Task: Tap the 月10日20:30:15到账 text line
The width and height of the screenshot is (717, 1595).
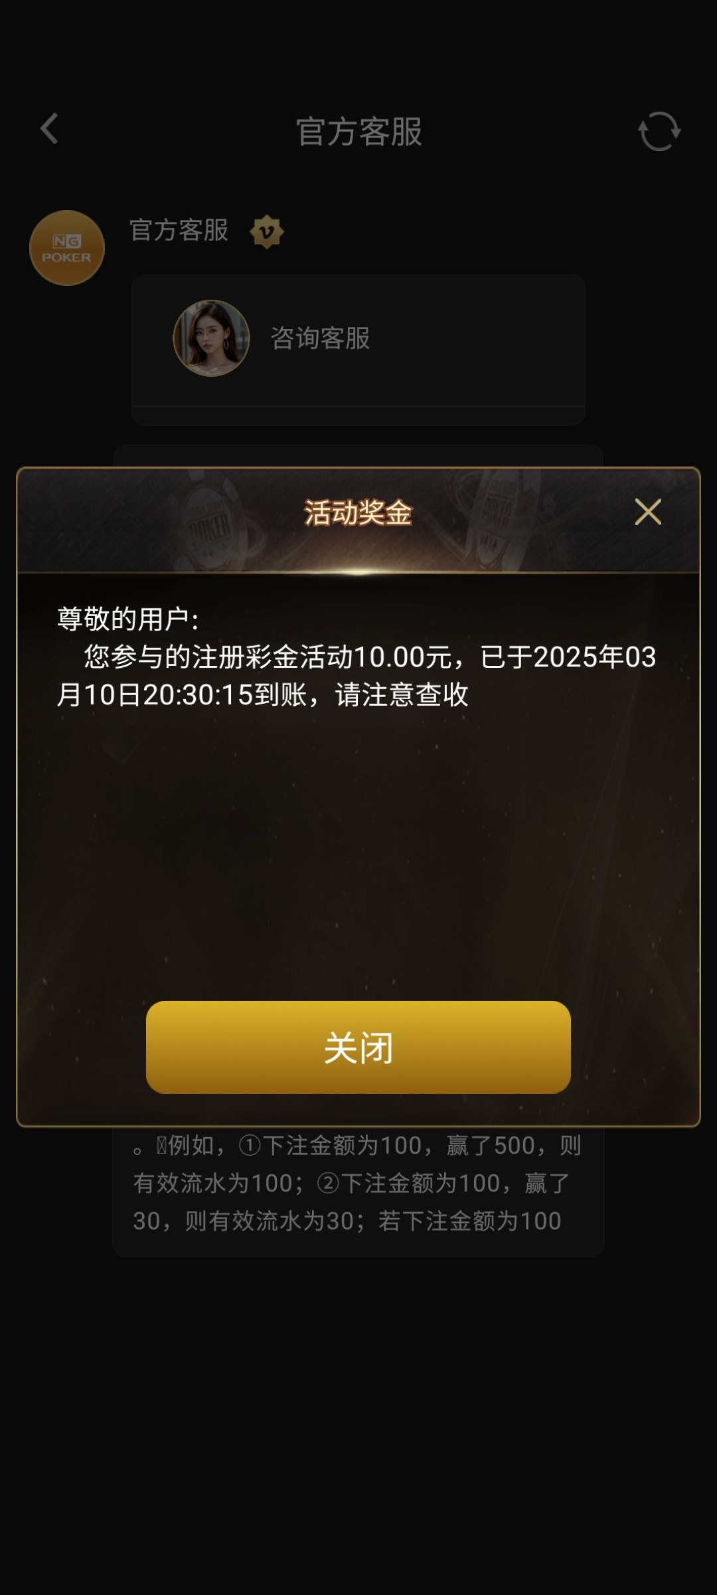Action: coord(263,694)
